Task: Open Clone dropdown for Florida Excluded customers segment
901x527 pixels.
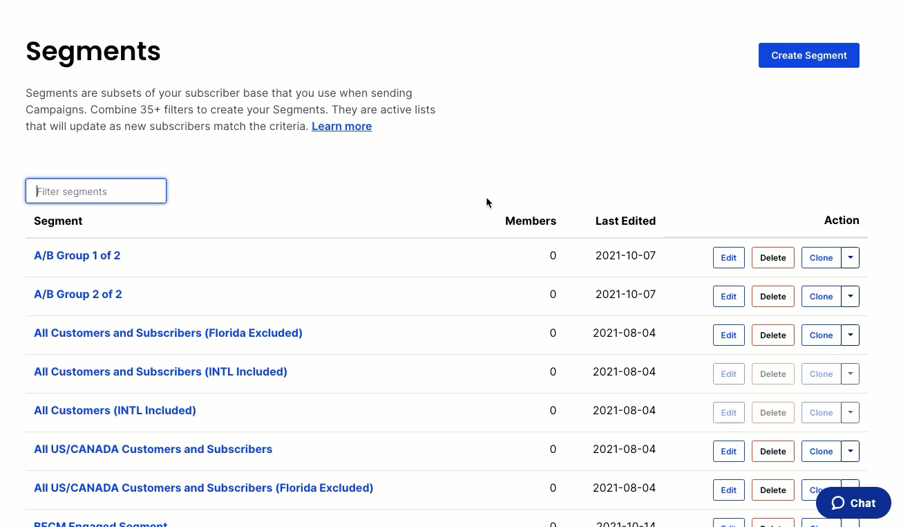Action: (851, 335)
